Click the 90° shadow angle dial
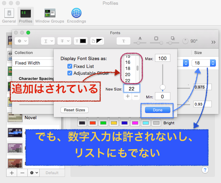Screen dimensions: 221x183 point(185,41)
